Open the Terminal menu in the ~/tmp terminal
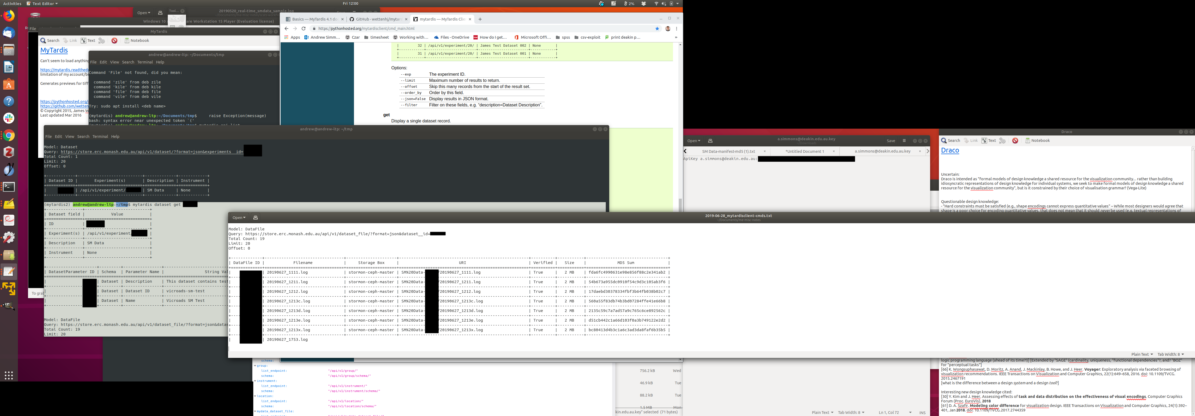1195x416 pixels. 100,137
